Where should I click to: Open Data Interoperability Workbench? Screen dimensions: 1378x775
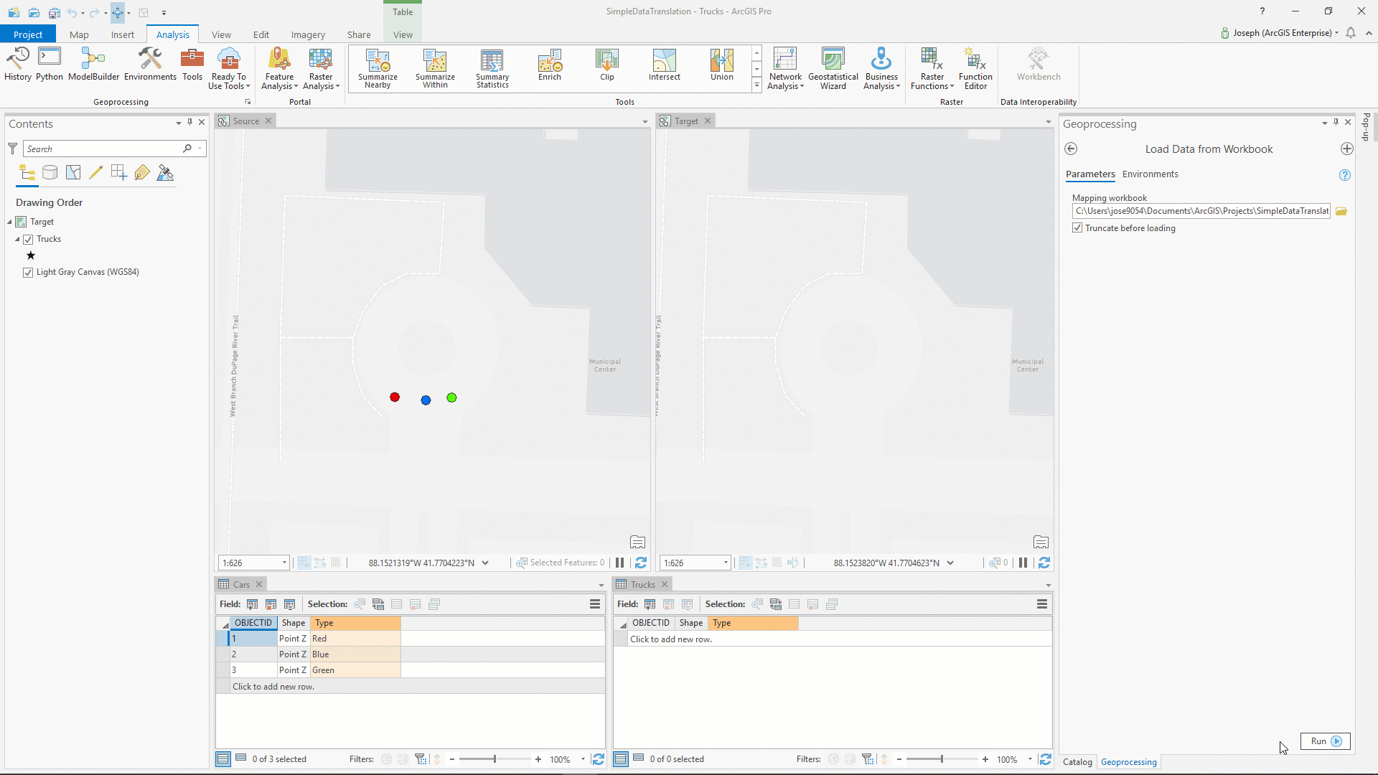[x=1039, y=65]
